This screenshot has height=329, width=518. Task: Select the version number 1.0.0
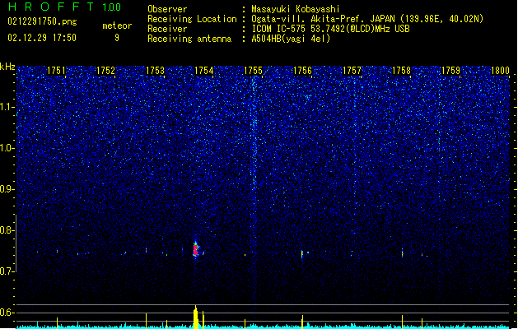(x=112, y=7)
